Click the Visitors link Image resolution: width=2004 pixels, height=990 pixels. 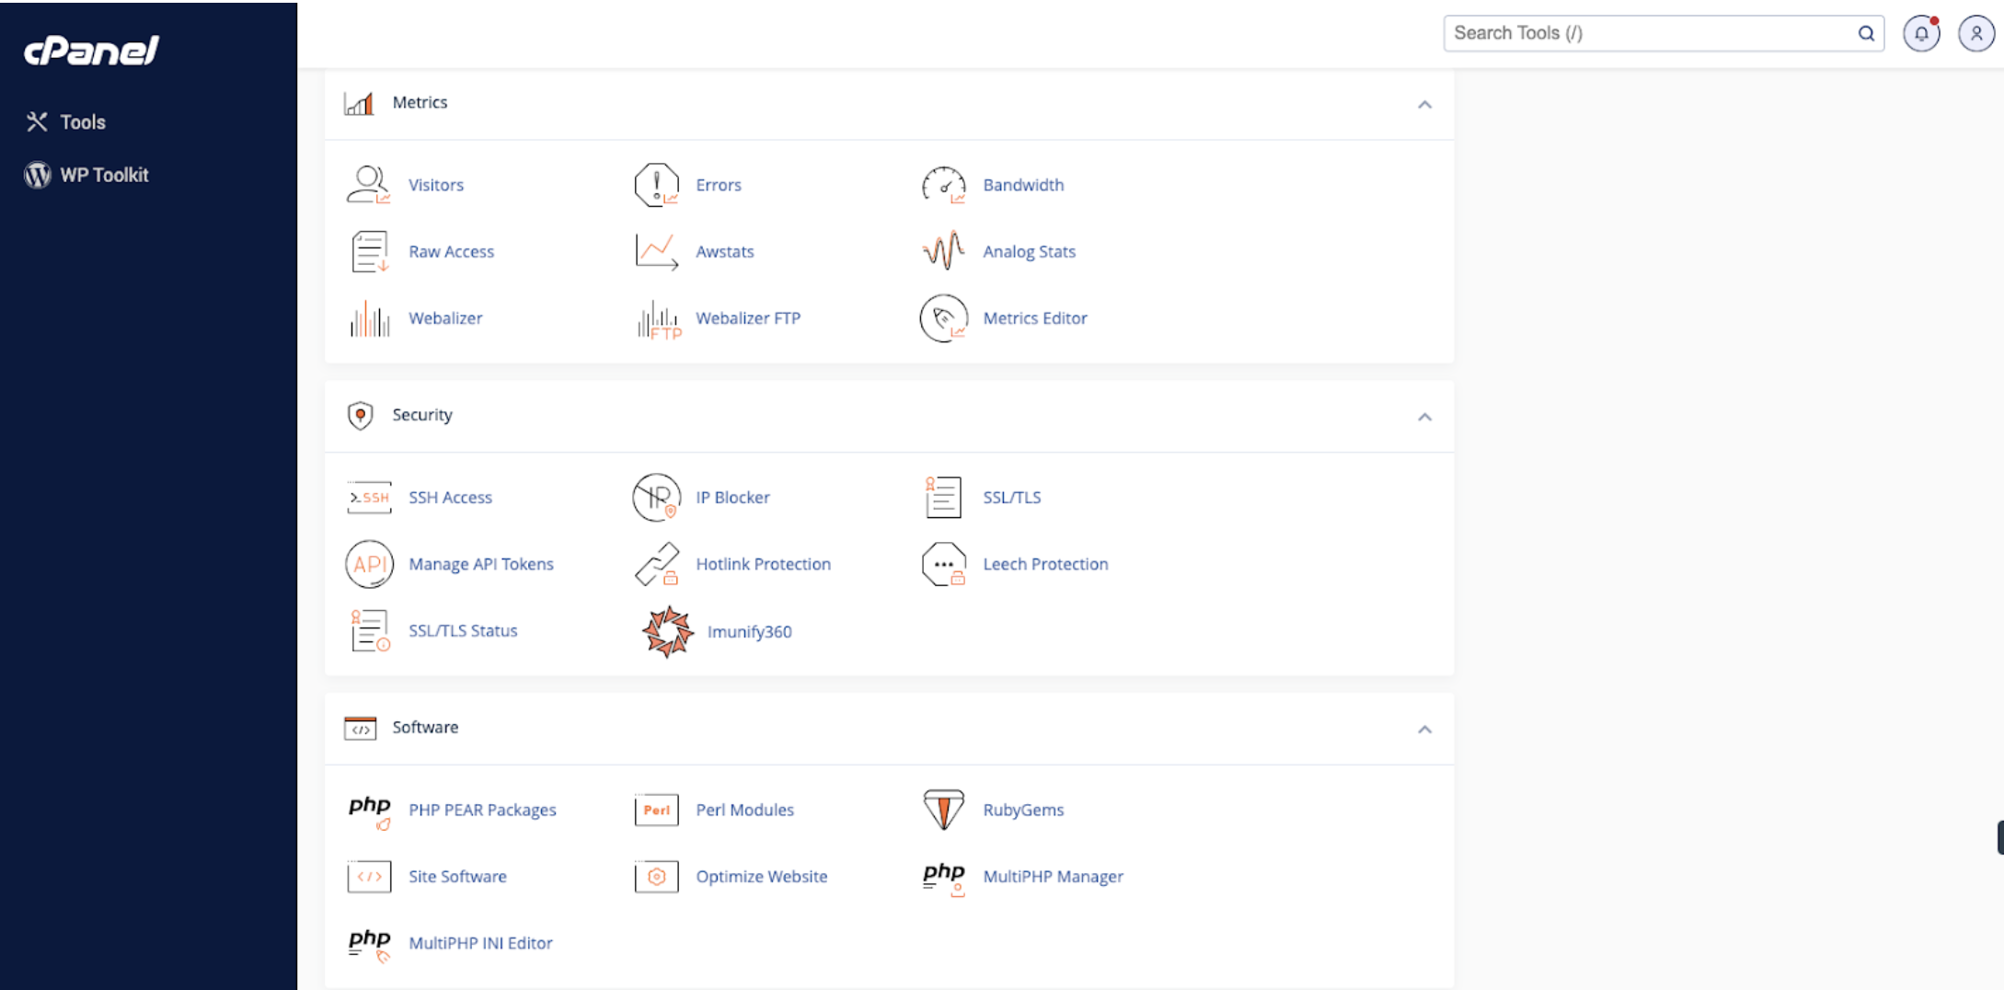coord(436,185)
